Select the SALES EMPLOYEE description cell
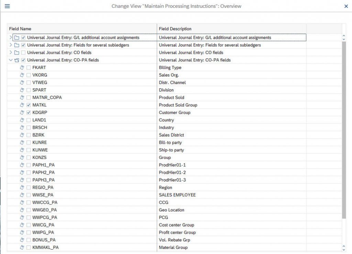This screenshot has width=352, height=254. [x=232, y=195]
